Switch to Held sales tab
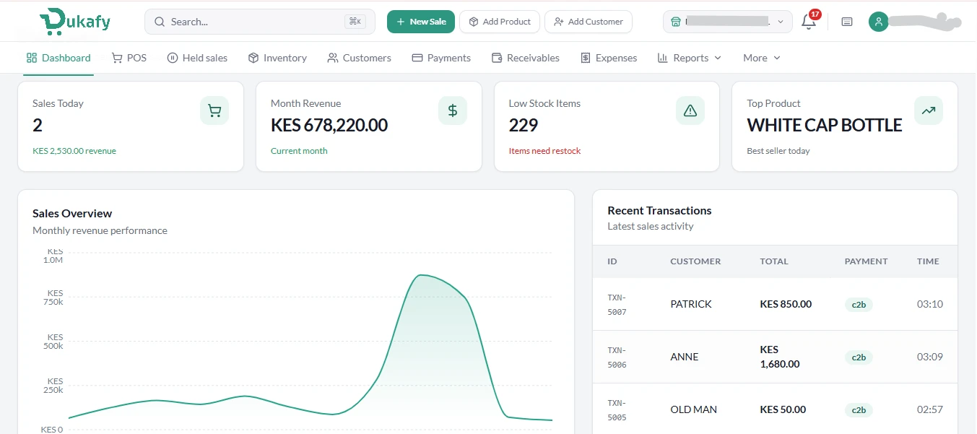This screenshot has height=434, width=977. [197, 58]
